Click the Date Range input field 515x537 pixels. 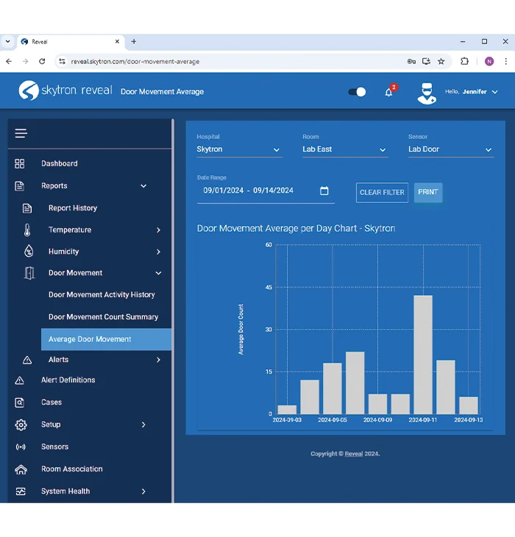(x=256, y=191)
